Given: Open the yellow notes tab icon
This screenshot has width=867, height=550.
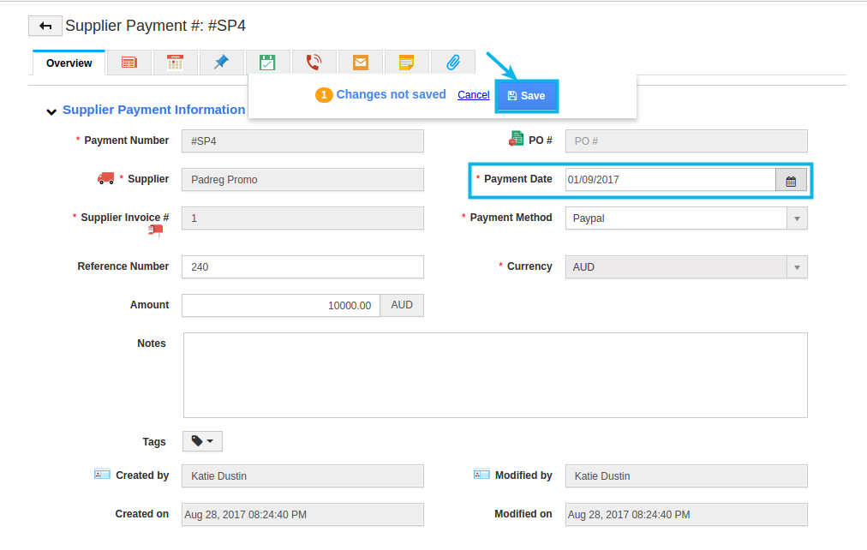Looking at the screenshot, I should click(x=406, y=63).
